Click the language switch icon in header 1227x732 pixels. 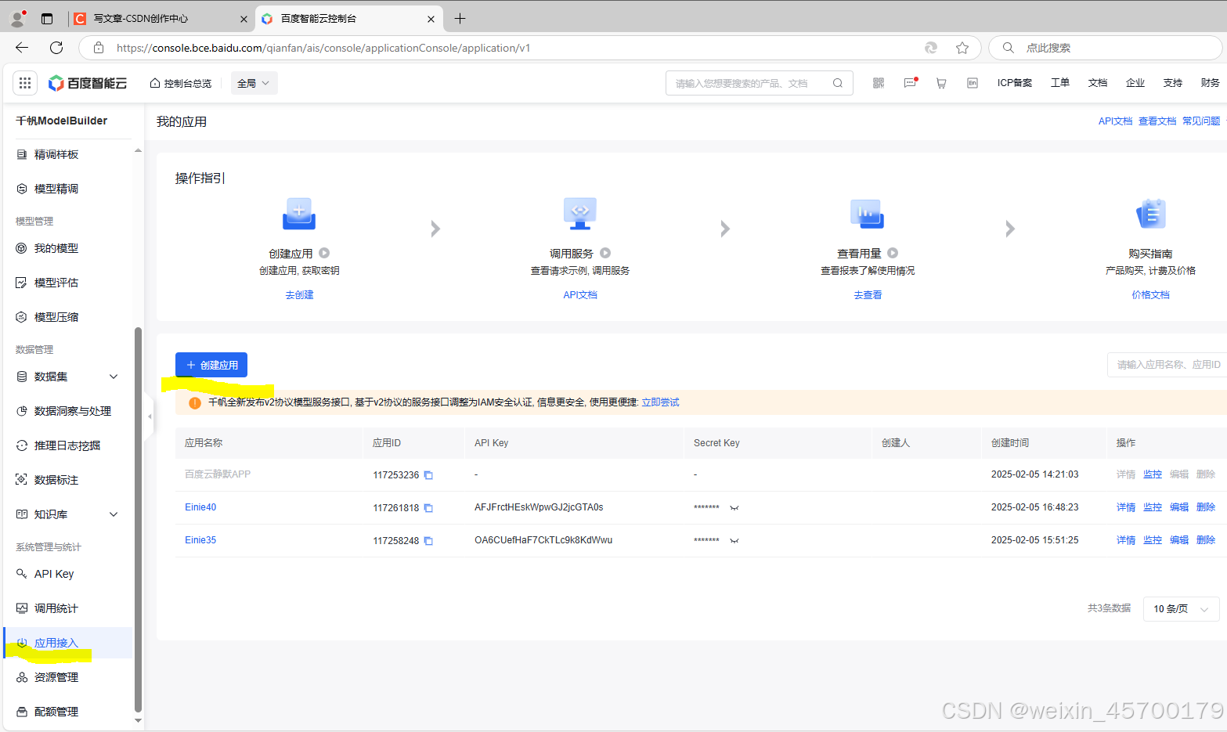[973, 83]
